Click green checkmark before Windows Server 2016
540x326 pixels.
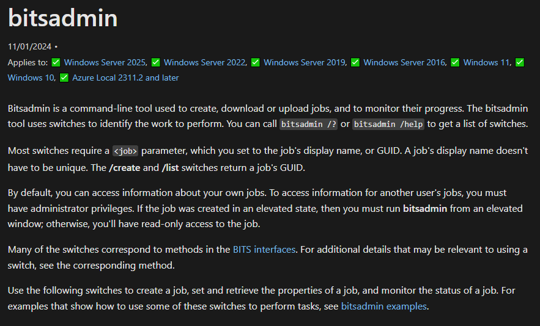355,62
